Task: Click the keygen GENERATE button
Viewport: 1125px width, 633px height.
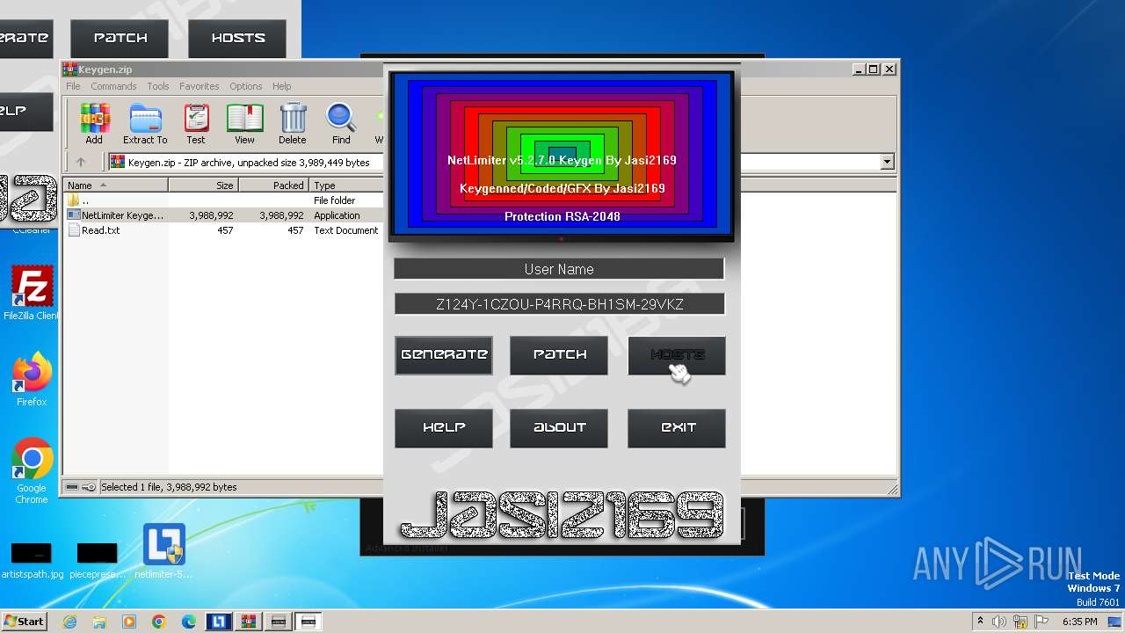Action: (x=444, y=355)
